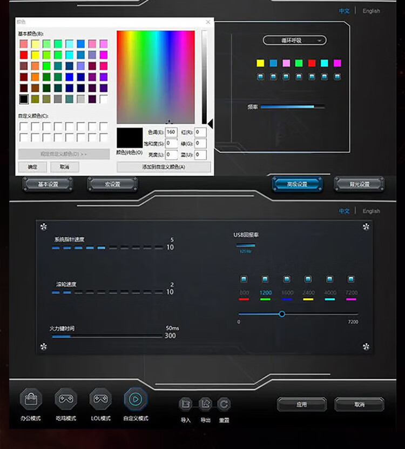Enable the 1200 DPI level checkbox
405x449 pixels.
tap(265, 279)
